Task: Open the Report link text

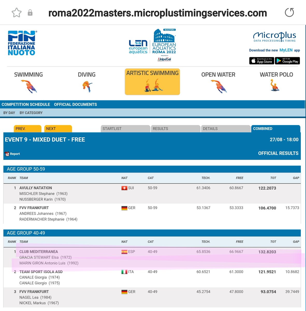Action: pyautogui.click(x=15, y=154)
